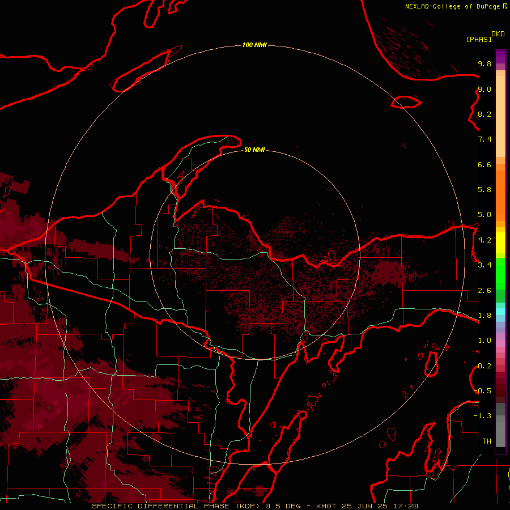Viewport: 510px width, 510px height.
Task: Click the 5.0 scale value
Action: coord(484,215)
